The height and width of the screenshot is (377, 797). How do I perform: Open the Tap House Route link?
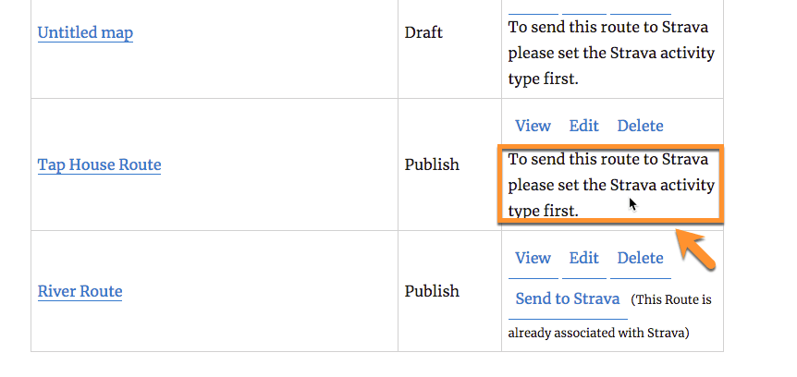[x=99, y=165]
